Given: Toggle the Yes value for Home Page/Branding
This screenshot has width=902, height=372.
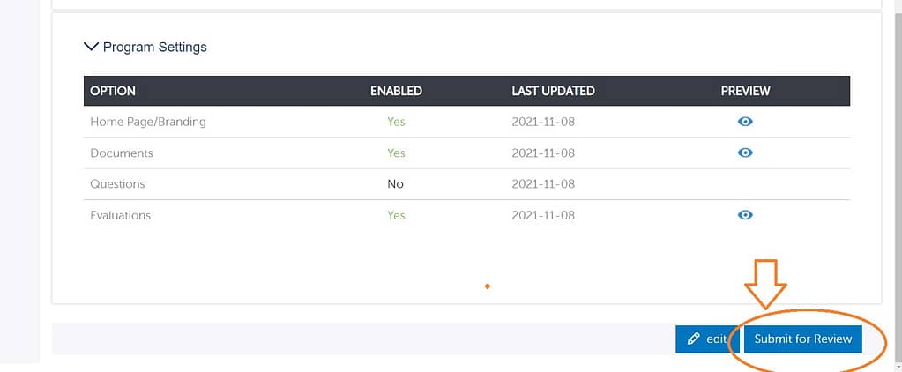Looking at the screenshot, I should tap(396, 122).
